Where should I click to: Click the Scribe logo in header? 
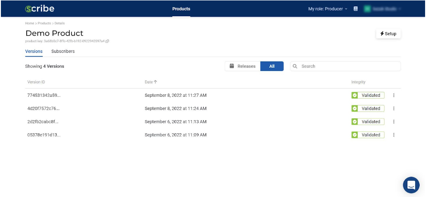tap(40, 9)
